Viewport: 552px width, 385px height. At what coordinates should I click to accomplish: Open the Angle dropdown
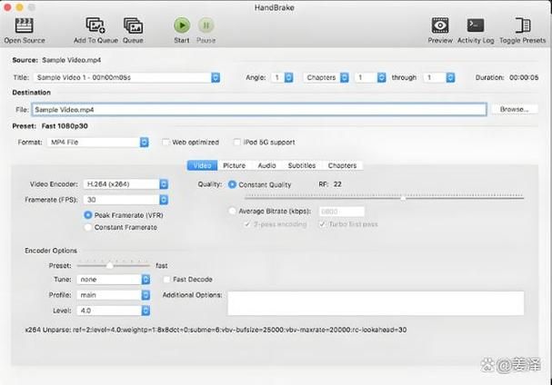coord(282,77)
